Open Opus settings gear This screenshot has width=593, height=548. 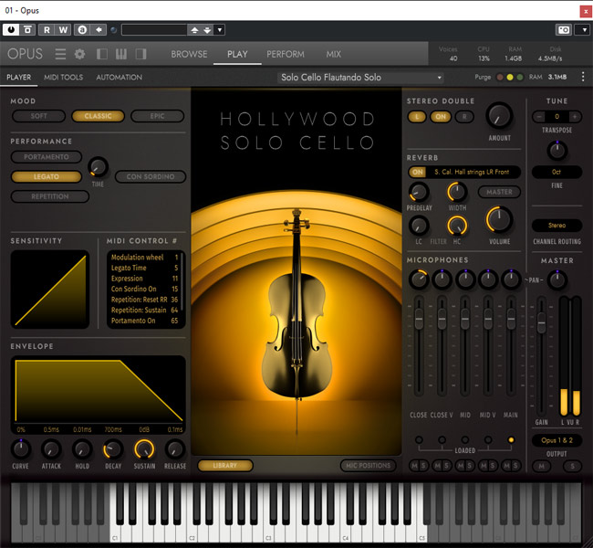pyautogui.click(x=79, y=54)
